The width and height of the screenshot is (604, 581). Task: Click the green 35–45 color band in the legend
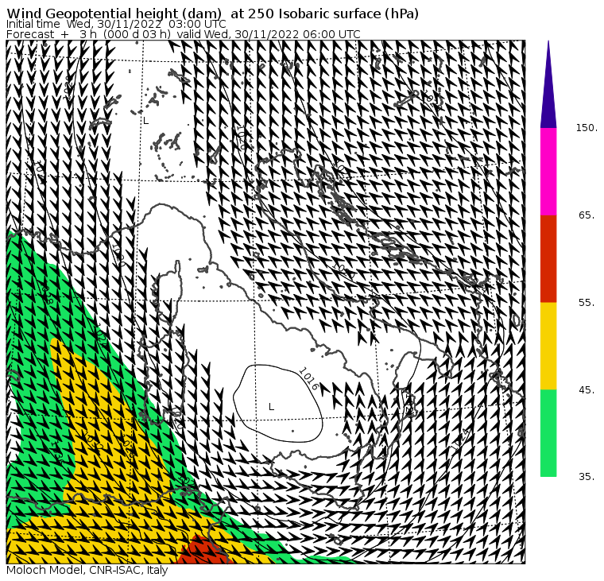pos(548,433)
